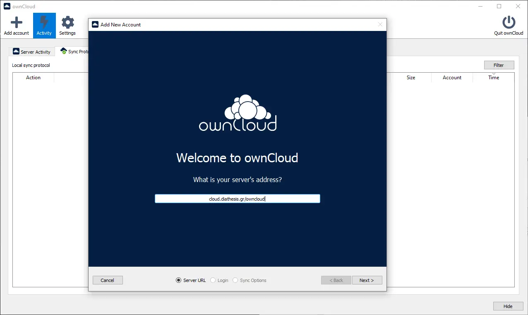Click the Account column header
Image resolution: width=528 pixels, height=315 pixels.
pos(452,78)
